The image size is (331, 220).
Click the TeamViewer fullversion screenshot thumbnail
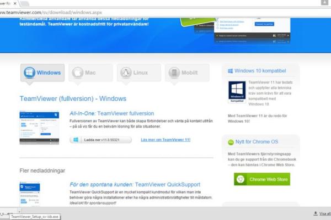[x=39, y=128]
